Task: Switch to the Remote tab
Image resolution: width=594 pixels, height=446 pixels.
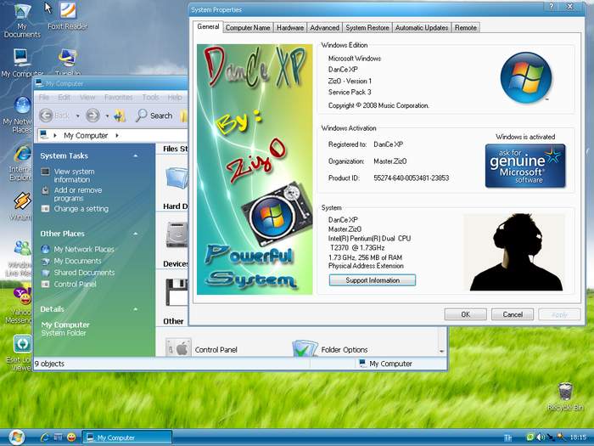Action: [x=466, y=28]
